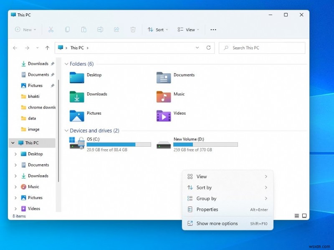Click the See more ellipsis icon

[213, 30]
